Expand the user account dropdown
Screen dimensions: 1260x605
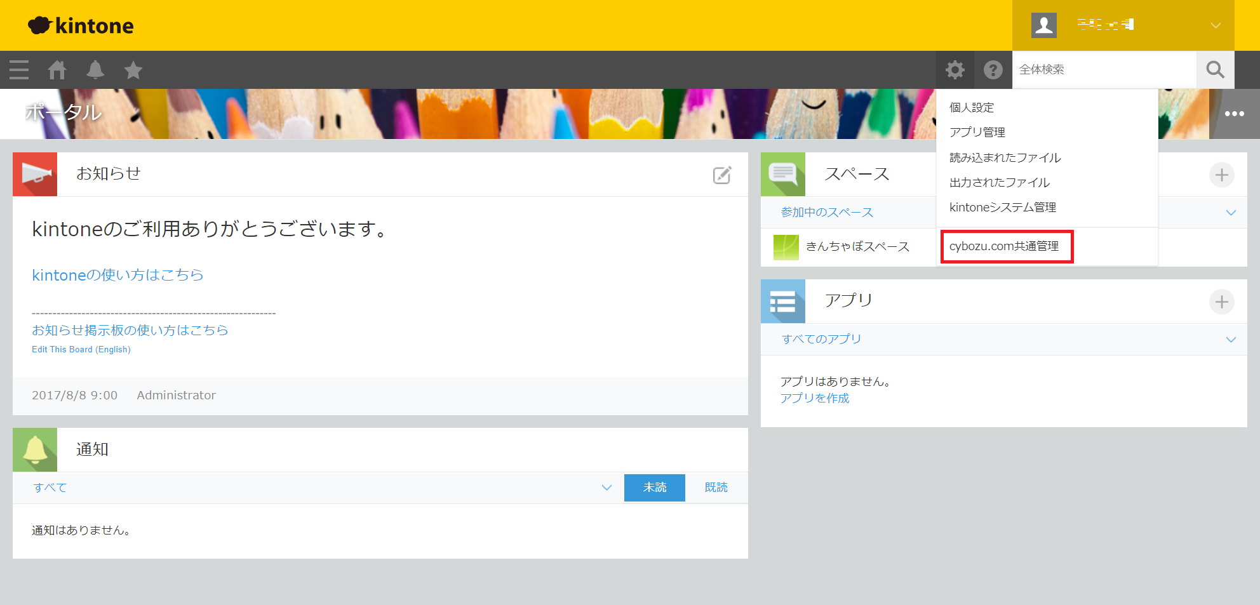pyautogui.click(x=1215, y=25)
